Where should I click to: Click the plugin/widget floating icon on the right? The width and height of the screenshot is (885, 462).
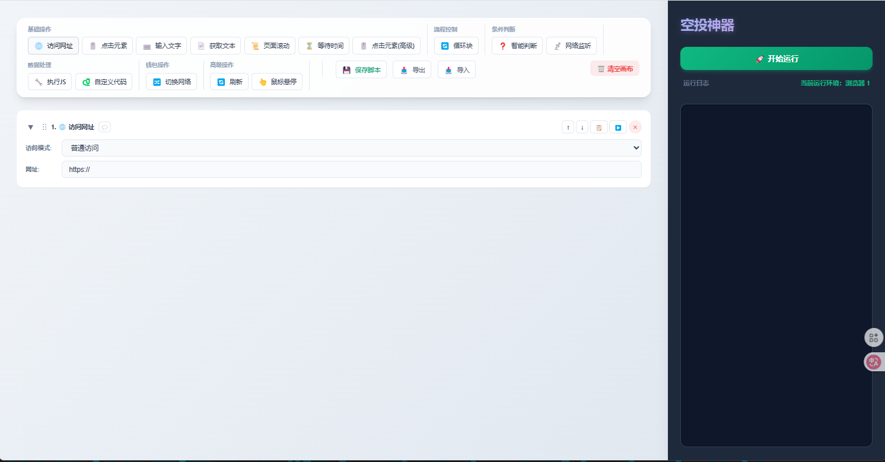pyautogui.click(x=874, y=337)
